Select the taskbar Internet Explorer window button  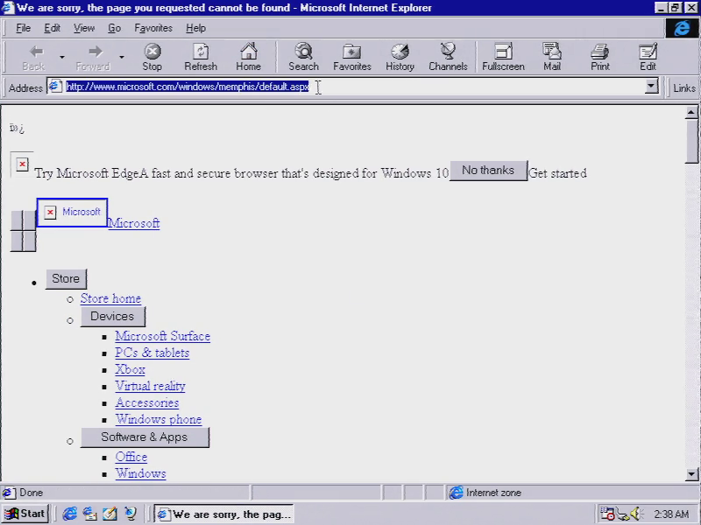(x=224, y=514)
